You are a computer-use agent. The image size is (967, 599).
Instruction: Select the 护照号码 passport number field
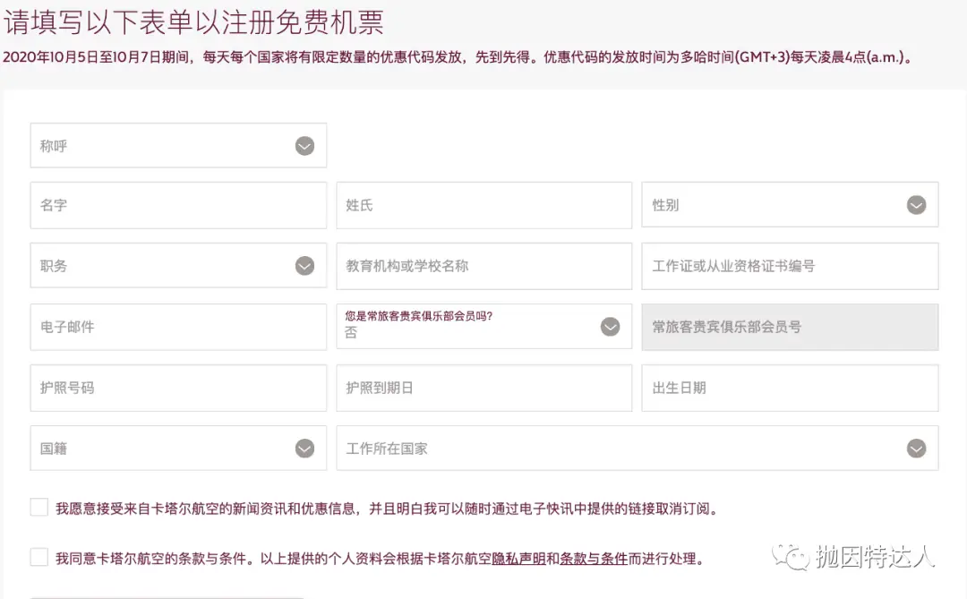[x=178, y=388]
